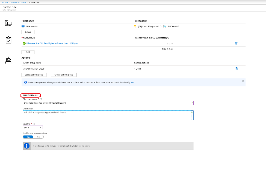Select the clipboard condition icon in sidebar
Screen dimensions: 266x181
pyautogui.click(x=8, y=40)
